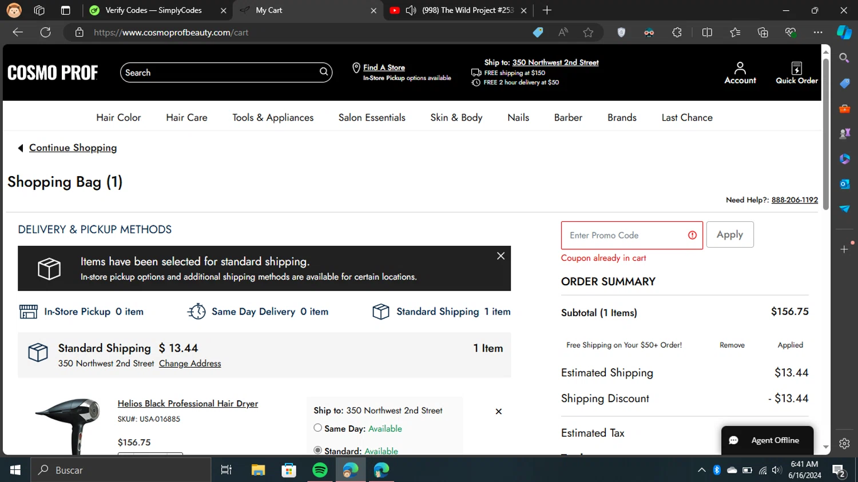Open the Copilot sidebar icon
Screen dimensions: 858x482
point(844,33)
